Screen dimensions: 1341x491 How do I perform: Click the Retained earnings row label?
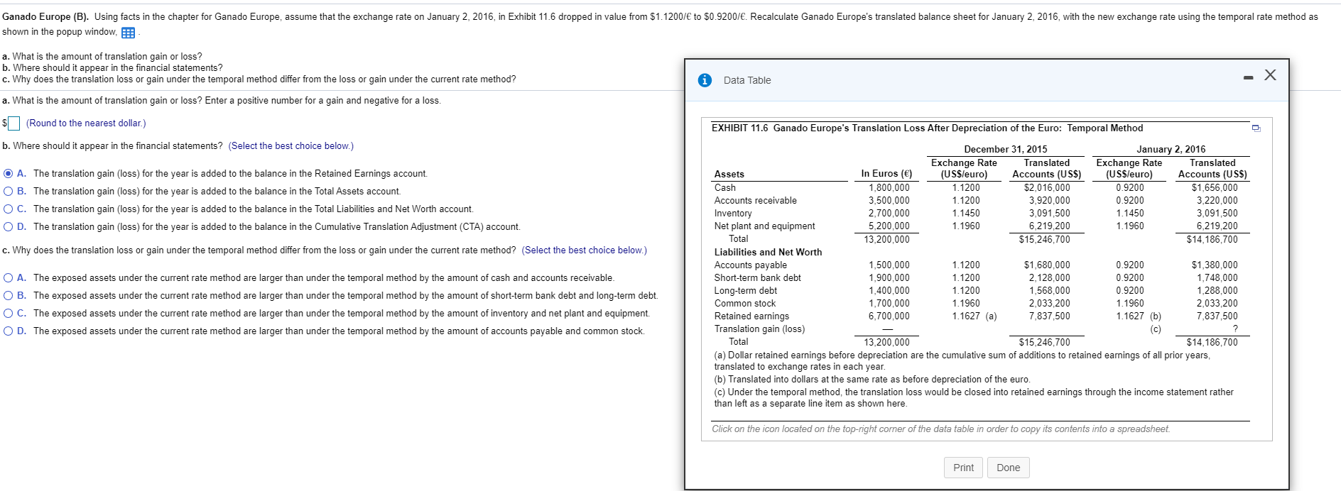click(x=751, y=316)
